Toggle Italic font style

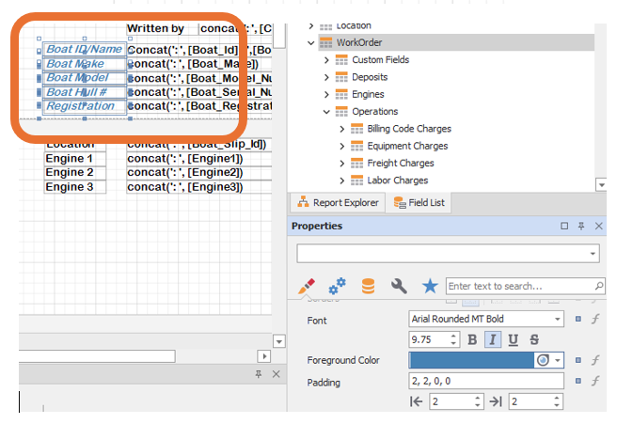tap(493, 339)
